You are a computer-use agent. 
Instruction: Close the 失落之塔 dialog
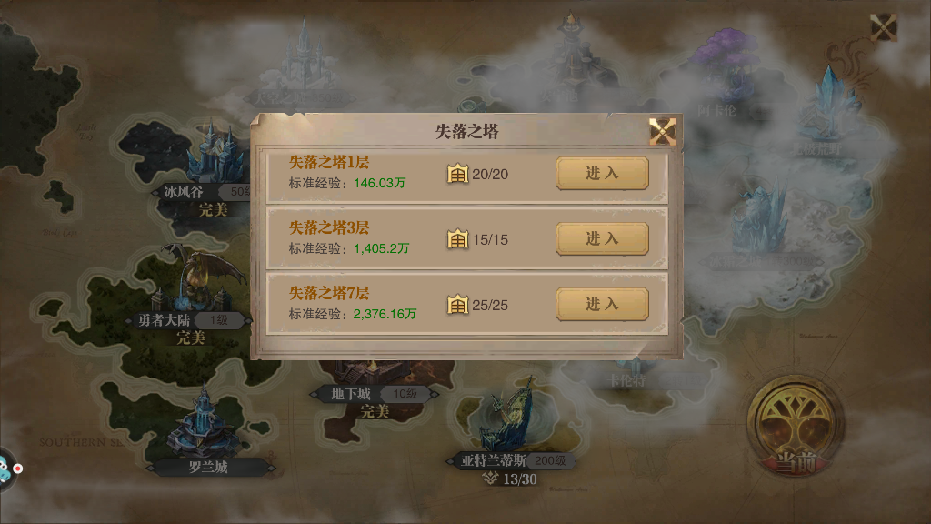[662, 131]
